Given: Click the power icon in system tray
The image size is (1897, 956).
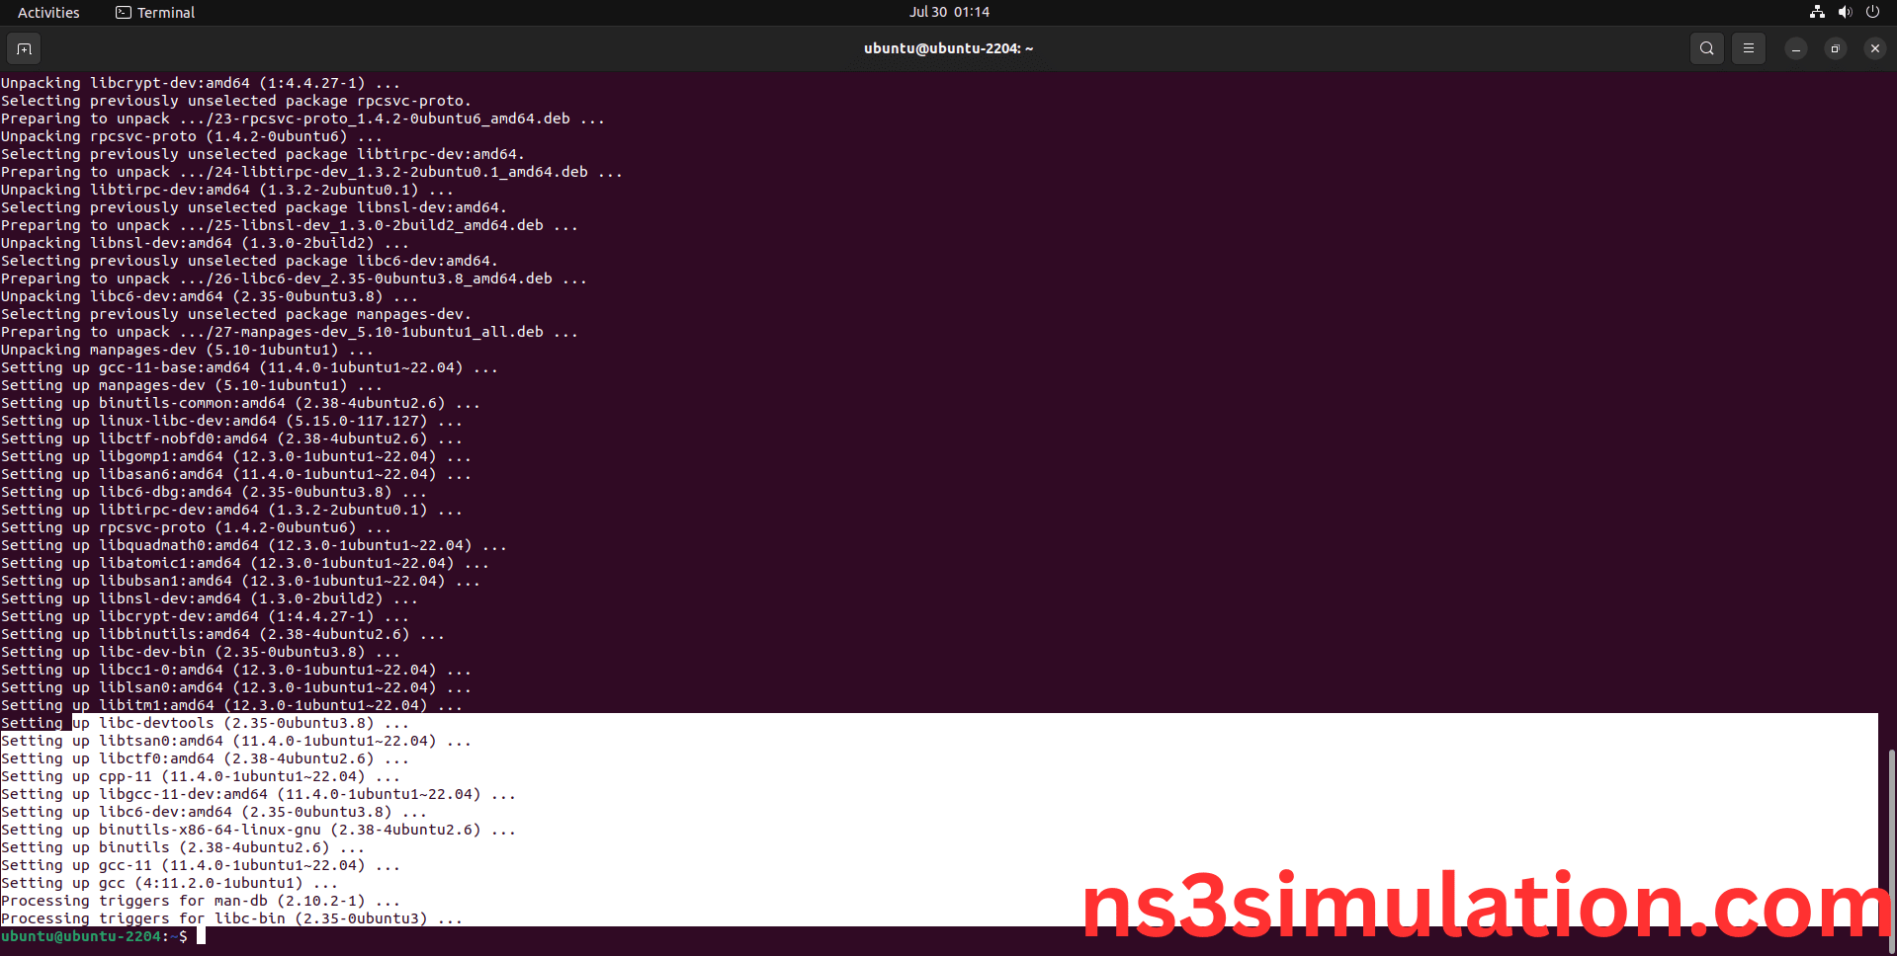Looking at the screenshot, I should [1872, 12].
